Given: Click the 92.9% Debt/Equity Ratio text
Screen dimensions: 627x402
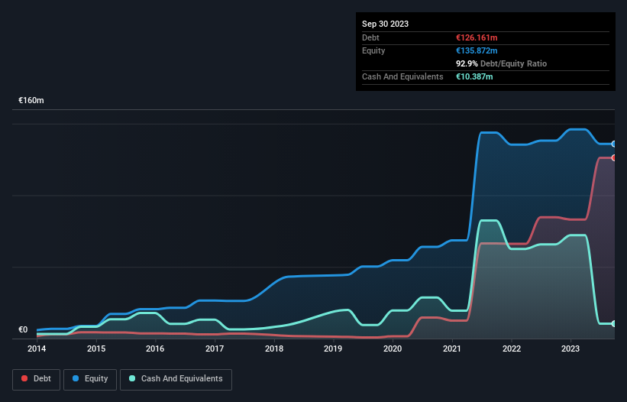Looking at the screenshot, I should (x=502, y=63).
